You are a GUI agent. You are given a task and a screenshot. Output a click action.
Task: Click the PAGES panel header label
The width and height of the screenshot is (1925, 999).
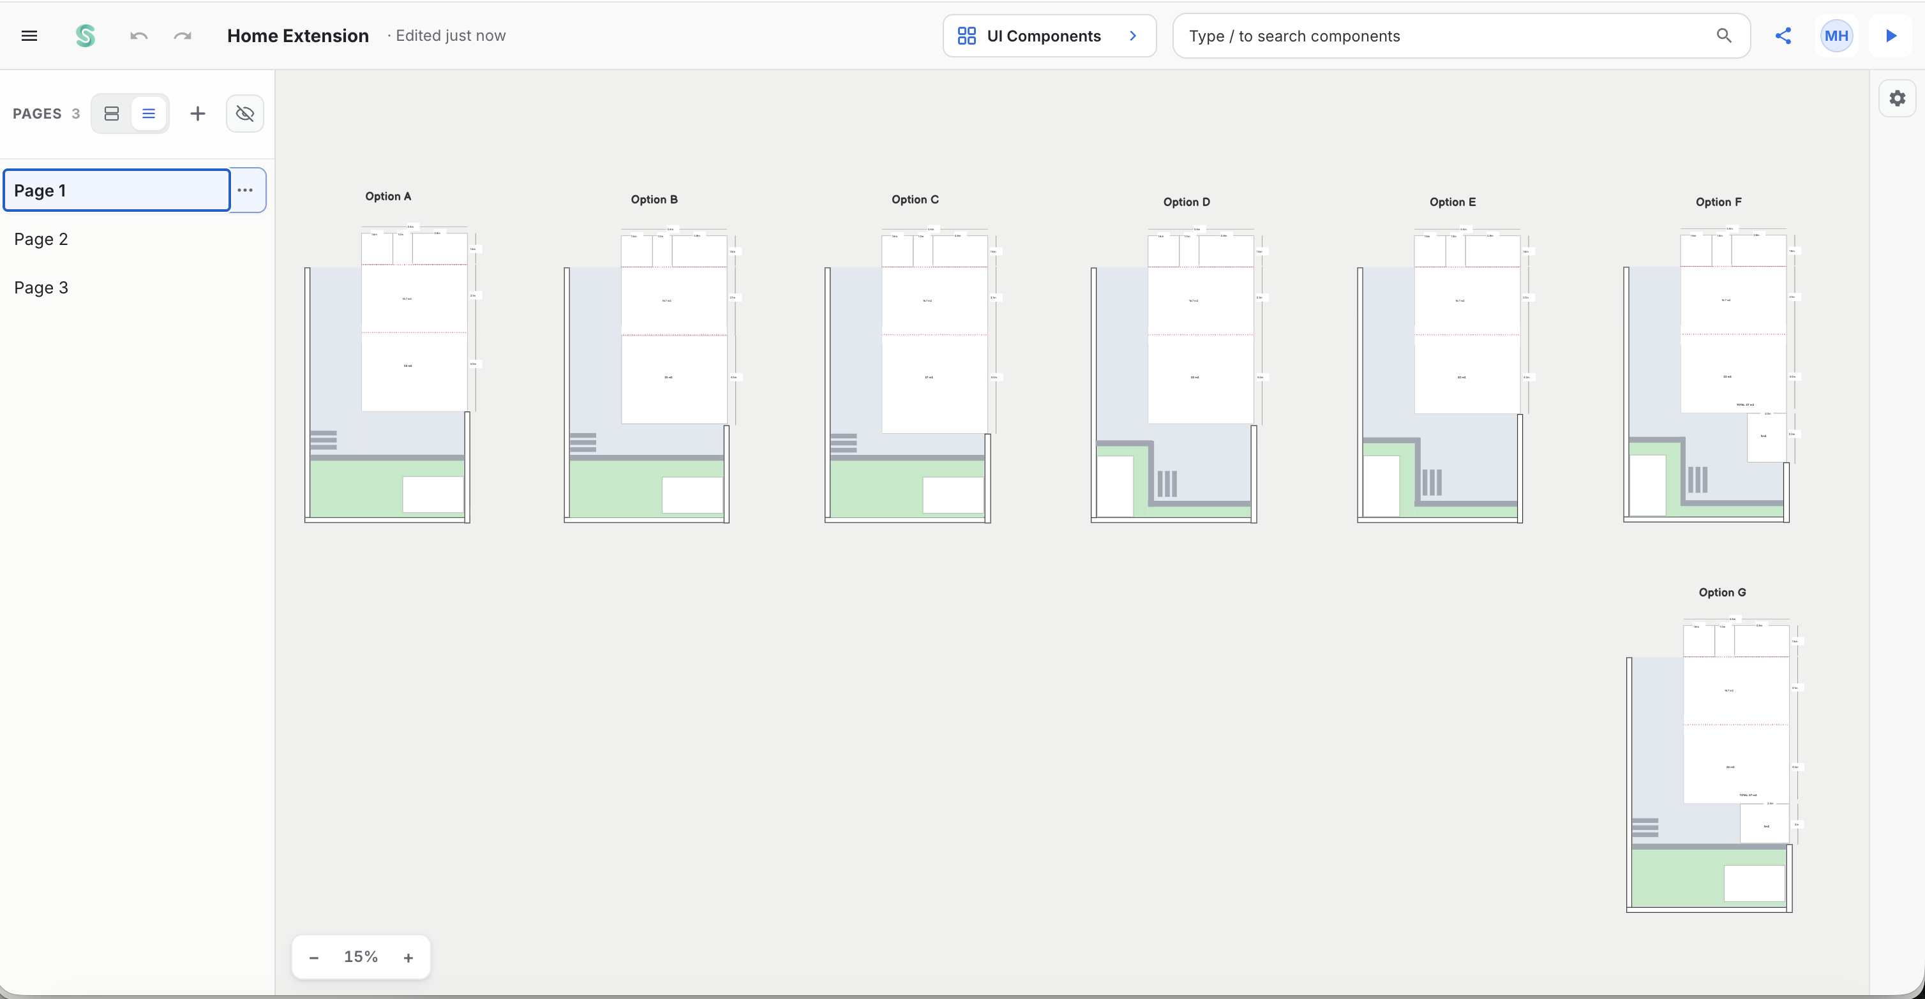[x=38, y=114]
